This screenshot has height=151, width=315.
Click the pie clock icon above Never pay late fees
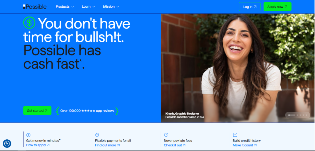tap(166, 135)
